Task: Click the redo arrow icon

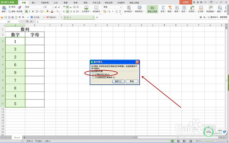Action: [23, 17]
